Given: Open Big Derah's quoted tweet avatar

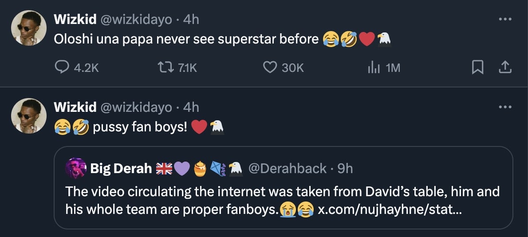Looking at the screenshot, I should [x=76, y=168].
